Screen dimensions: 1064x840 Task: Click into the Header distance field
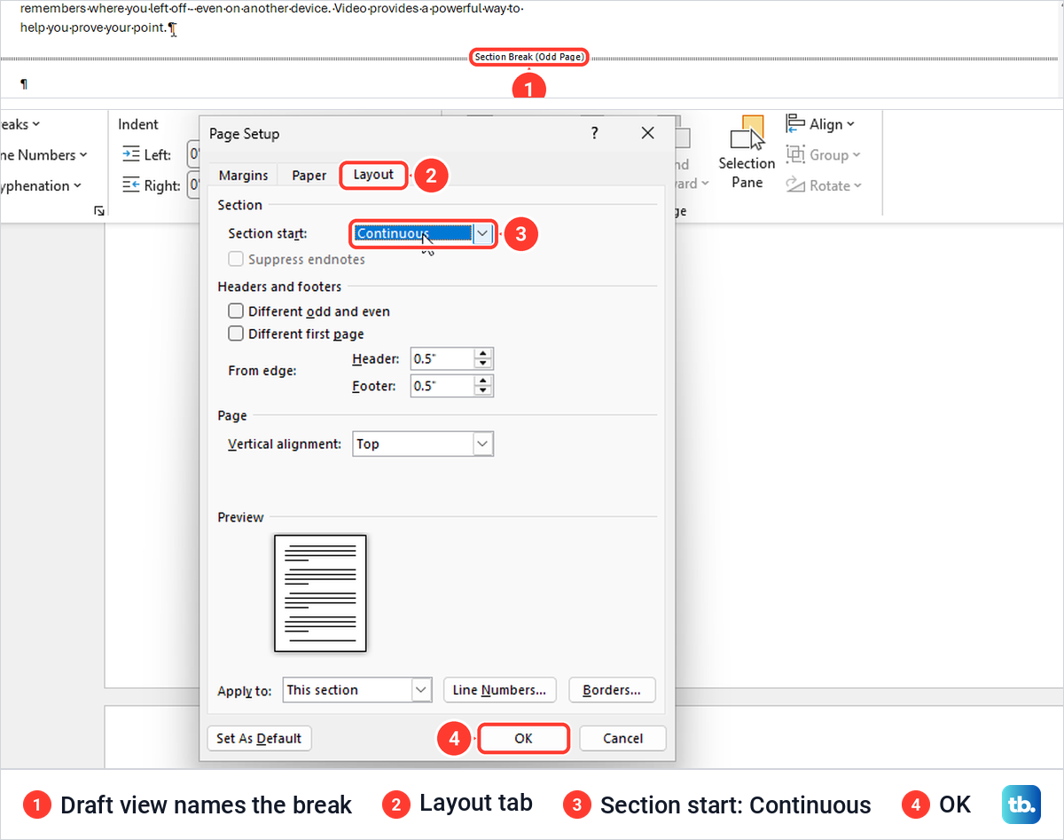pyautogui.click(x=442, y=358)
